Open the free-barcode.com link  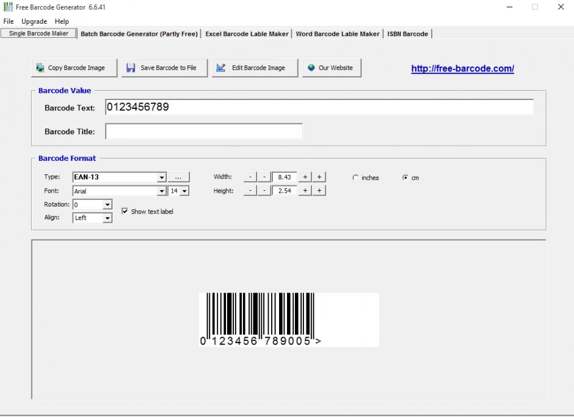point(462,68)
